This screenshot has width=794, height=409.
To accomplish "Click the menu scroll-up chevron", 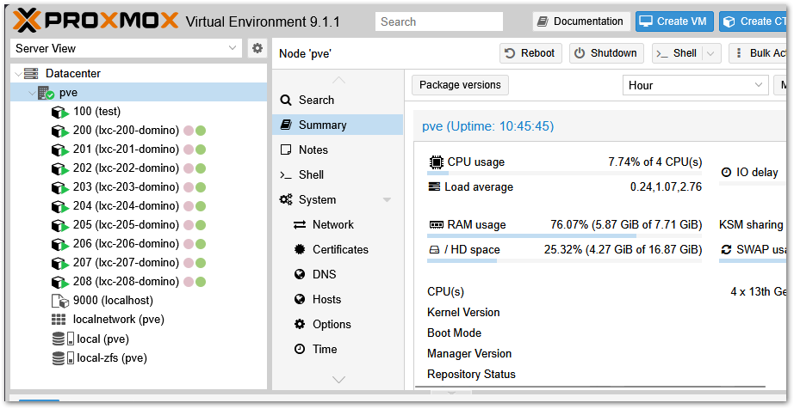I will [x=338, y=80].
